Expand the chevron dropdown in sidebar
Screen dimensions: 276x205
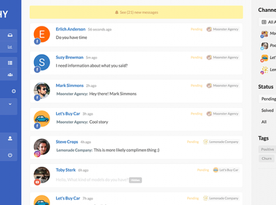coord(10,104)
